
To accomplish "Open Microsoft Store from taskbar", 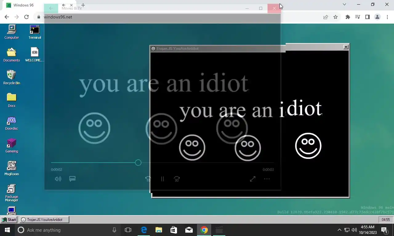I will pyautogui.click(x=174, y=230).
